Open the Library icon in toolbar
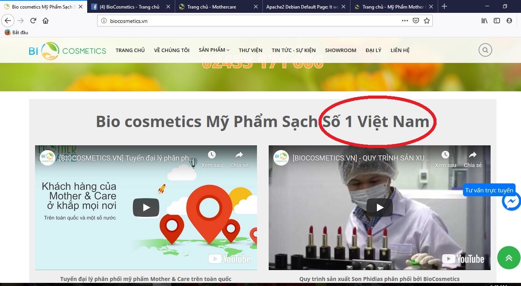The height and width of the screenshot is (286, 521). point(484,21)
